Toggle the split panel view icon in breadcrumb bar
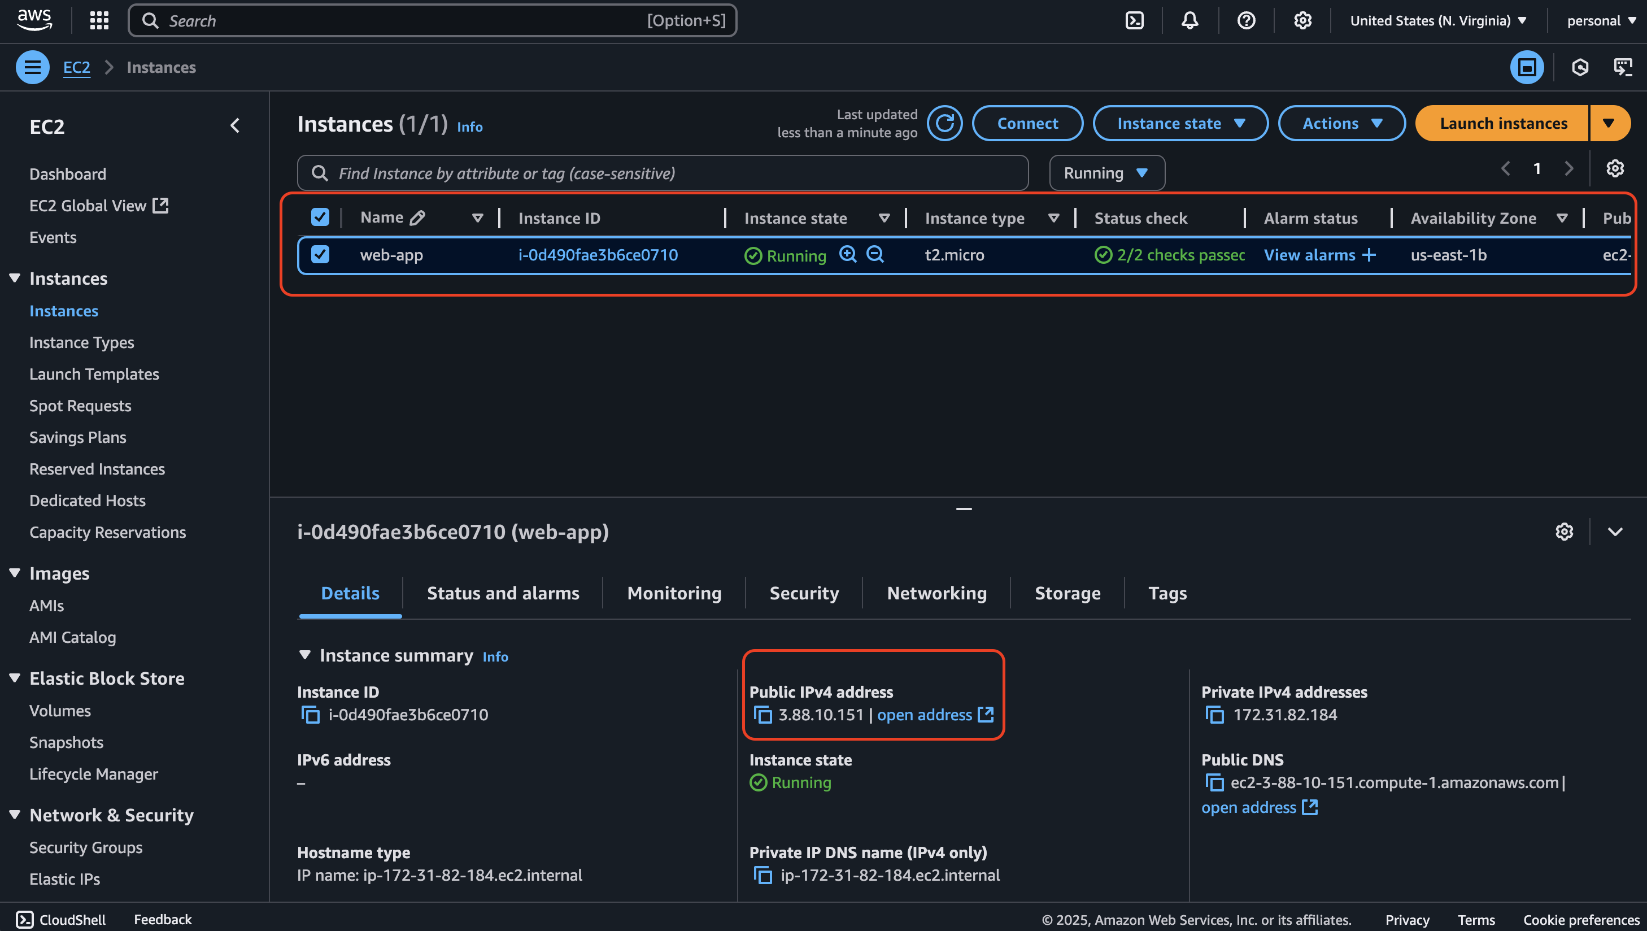1647x931 pixels. tap(1527, 67)
